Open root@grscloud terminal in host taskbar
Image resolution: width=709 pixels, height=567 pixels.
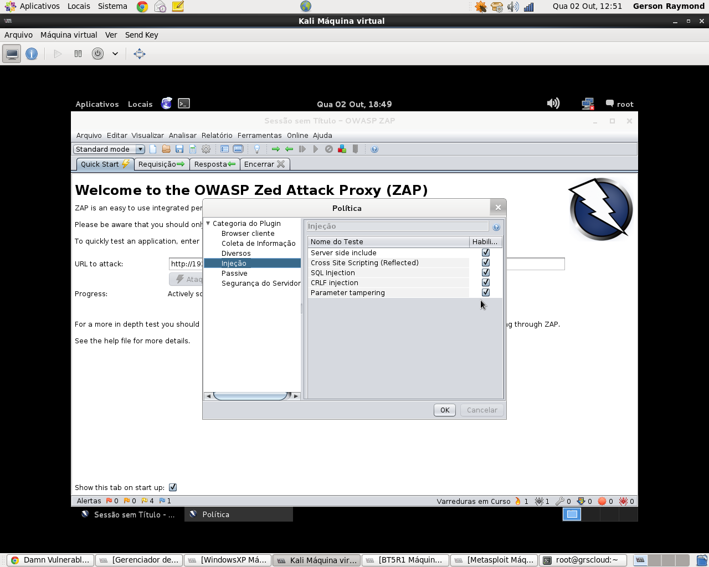[583, 560]
